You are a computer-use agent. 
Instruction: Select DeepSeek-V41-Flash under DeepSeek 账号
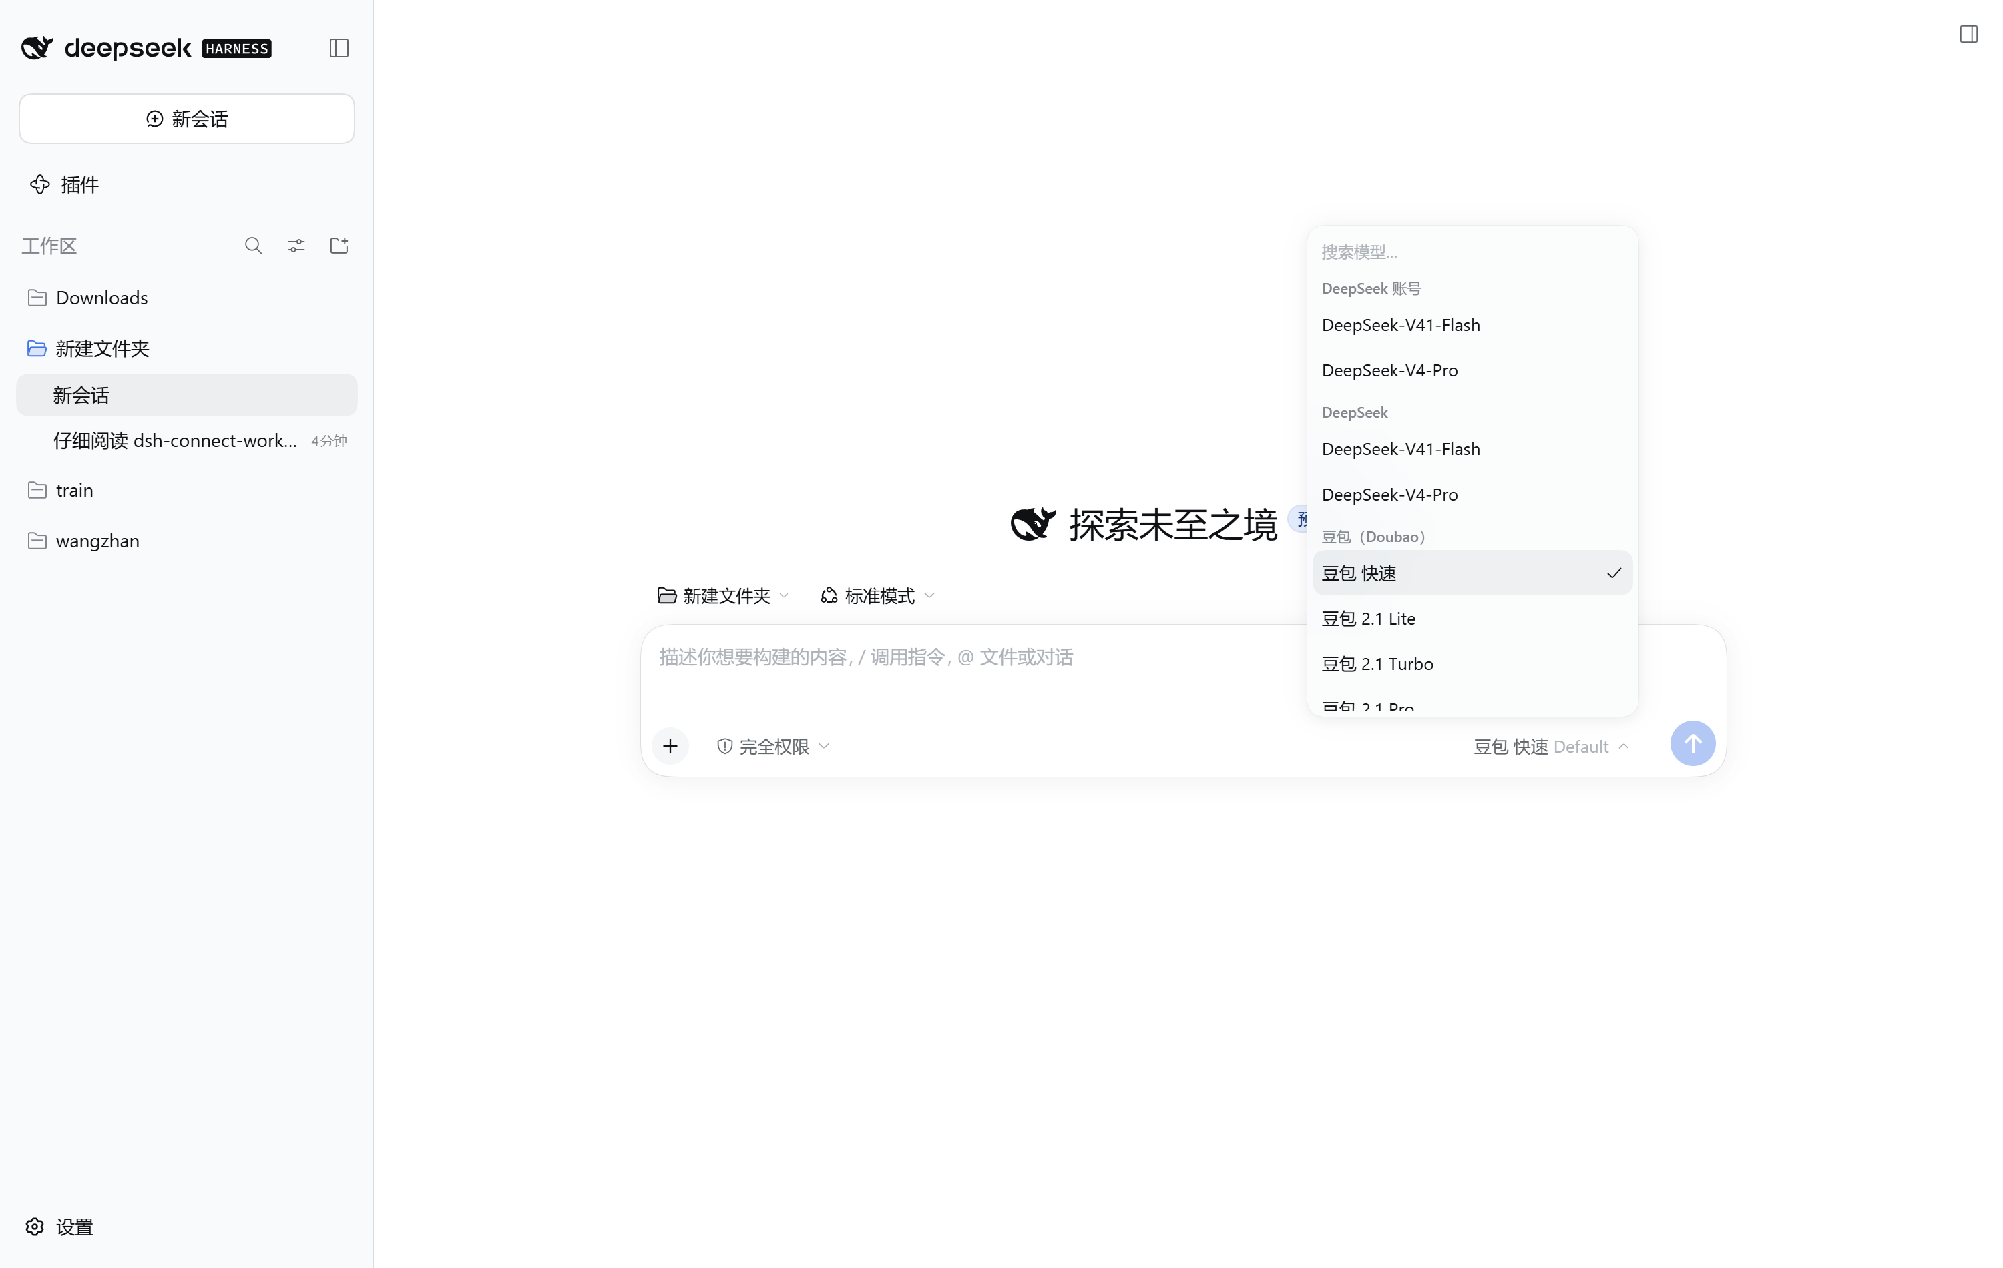(x=1472, y=325)
